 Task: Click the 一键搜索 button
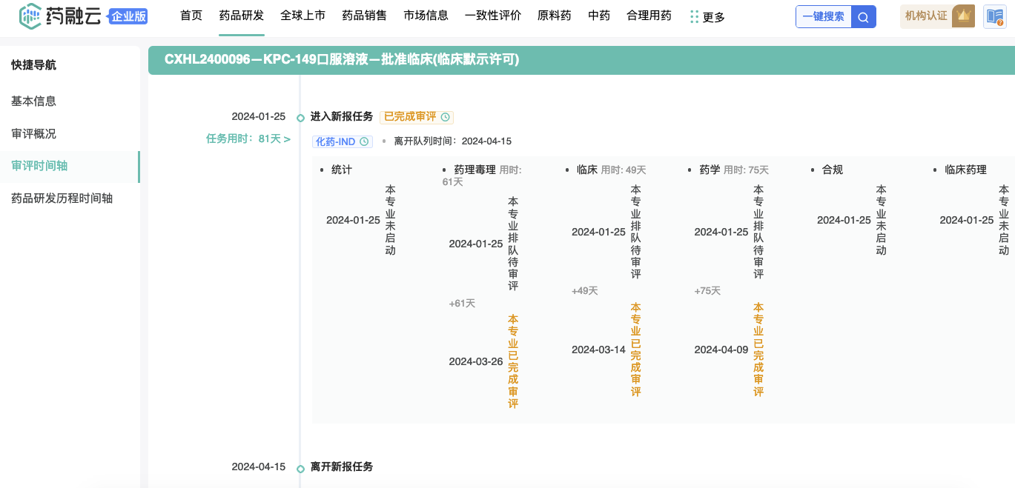pyautogui.click(x=823, y=16)
